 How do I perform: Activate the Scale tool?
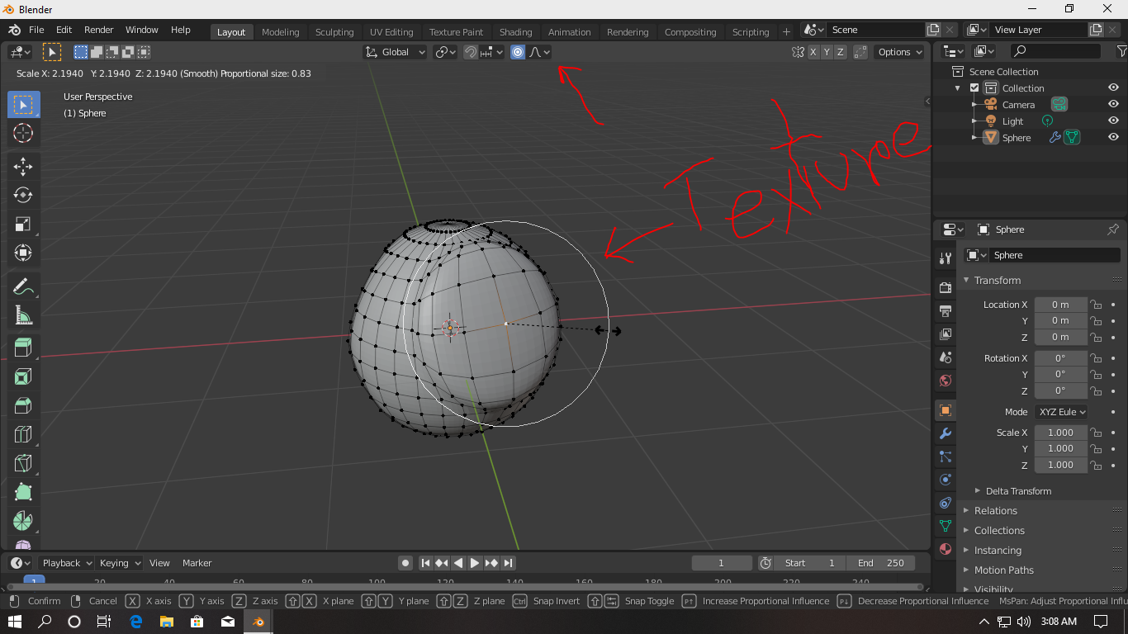(x=23, y=224)
